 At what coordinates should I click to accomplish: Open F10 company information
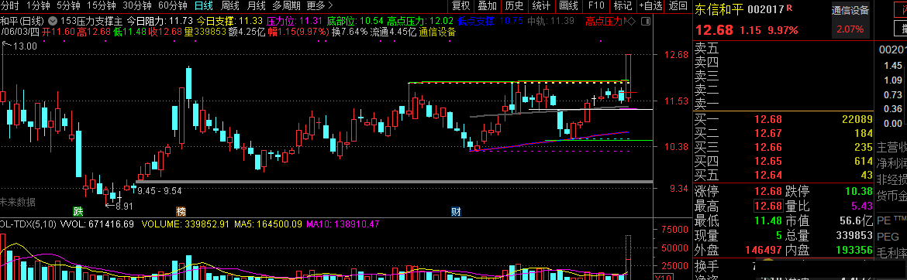coord(596,5)
